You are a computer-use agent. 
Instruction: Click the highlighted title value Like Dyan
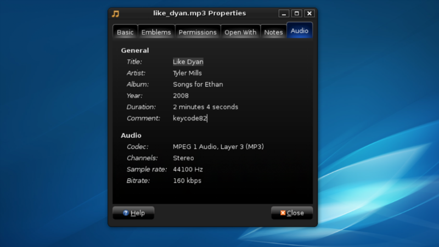[188, 62]
